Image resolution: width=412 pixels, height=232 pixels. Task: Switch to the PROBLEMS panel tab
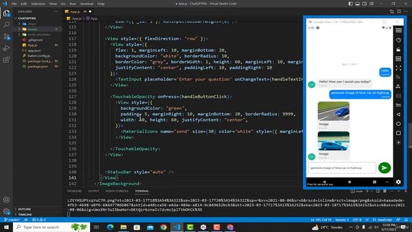(75, 191)
